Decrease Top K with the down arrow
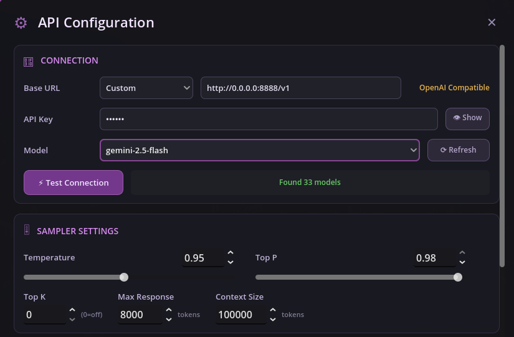 (x=72, y=319)
